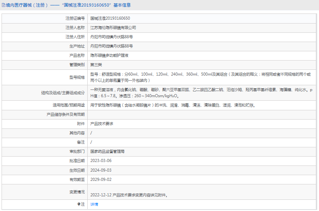
Task: Click the document icon beside the page title
Action: coord(3,5)
